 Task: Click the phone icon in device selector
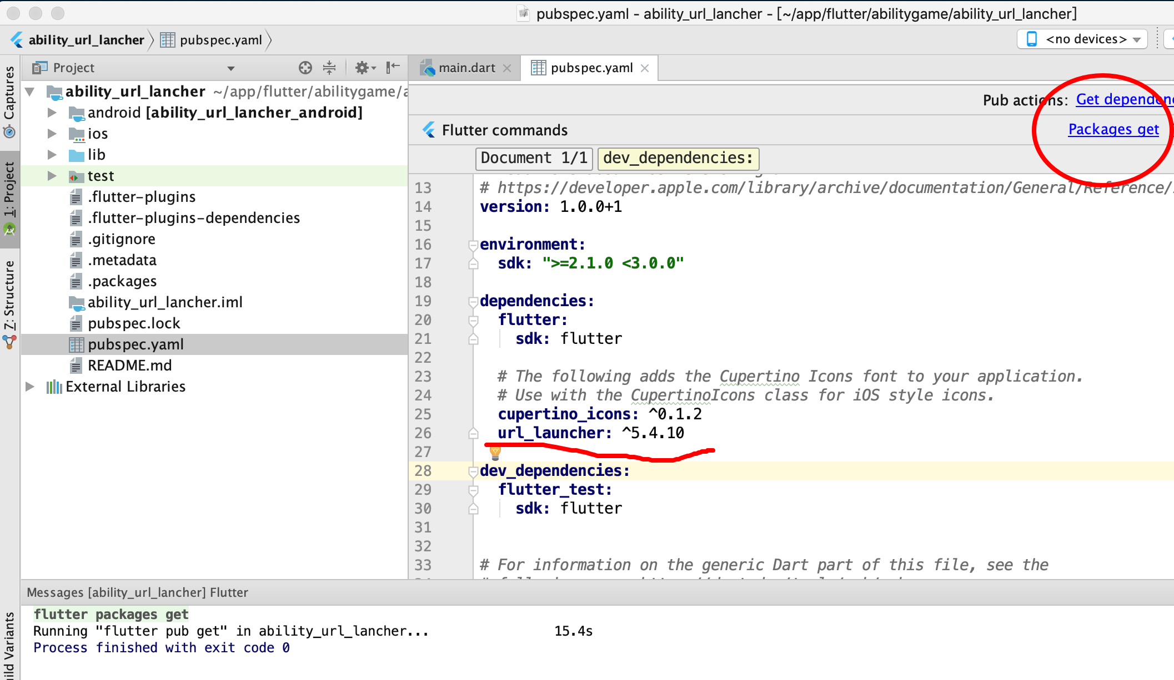click(1032, 39)
